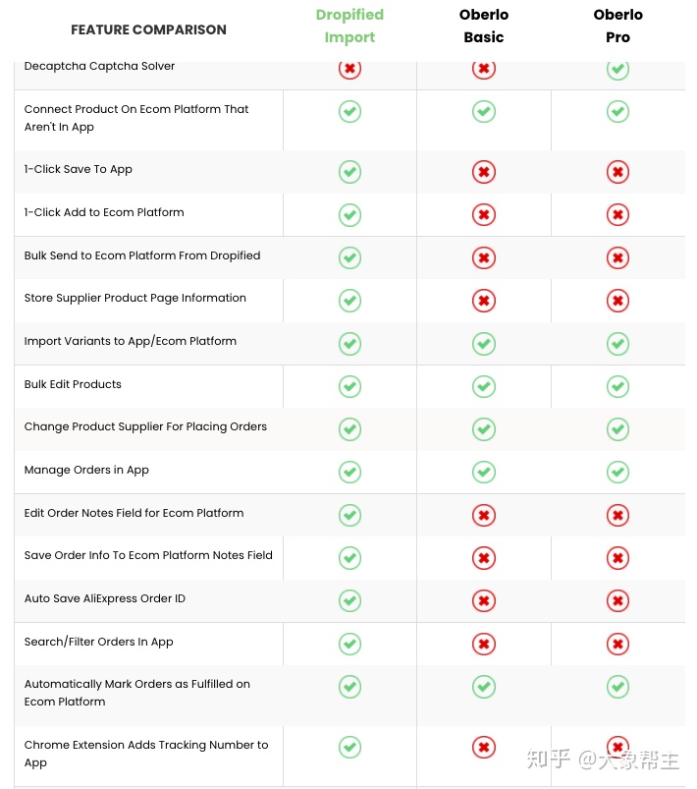The image size is (697, 789).
Task: Click Oberlo Pro check for Decaptcha Captcha Solver
Action: (617, 69)
